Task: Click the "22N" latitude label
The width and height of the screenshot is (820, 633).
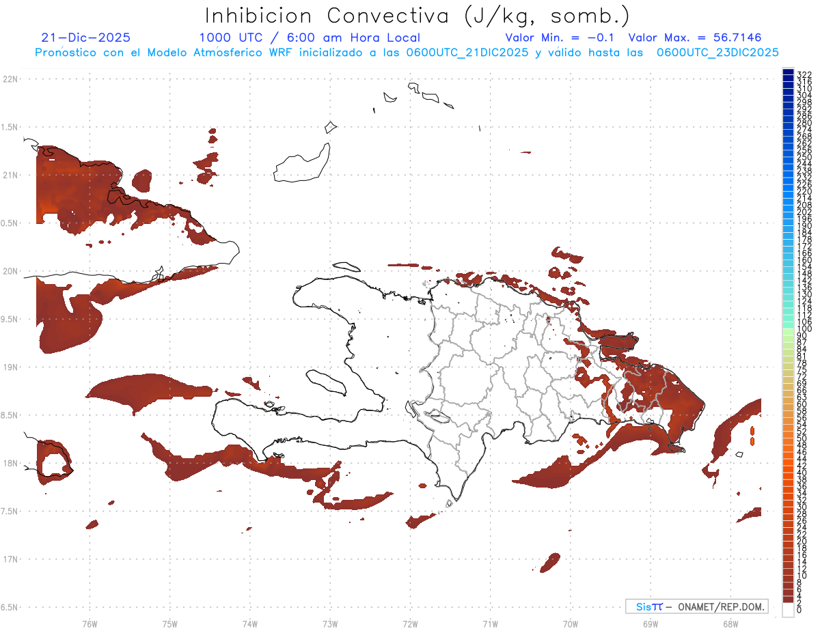Action: (10, 79)
